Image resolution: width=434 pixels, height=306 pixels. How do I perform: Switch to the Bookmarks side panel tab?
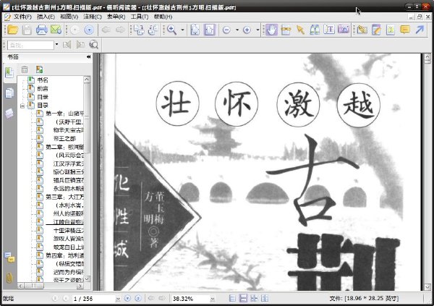click(9, 73)
